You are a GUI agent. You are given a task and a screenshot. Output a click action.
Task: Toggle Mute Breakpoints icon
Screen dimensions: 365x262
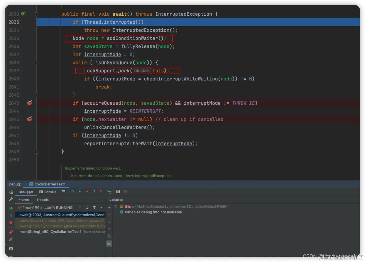(x=11, y=239)
